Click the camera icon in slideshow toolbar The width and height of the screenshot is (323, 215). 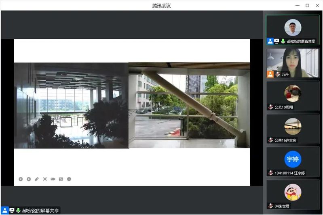53,179
